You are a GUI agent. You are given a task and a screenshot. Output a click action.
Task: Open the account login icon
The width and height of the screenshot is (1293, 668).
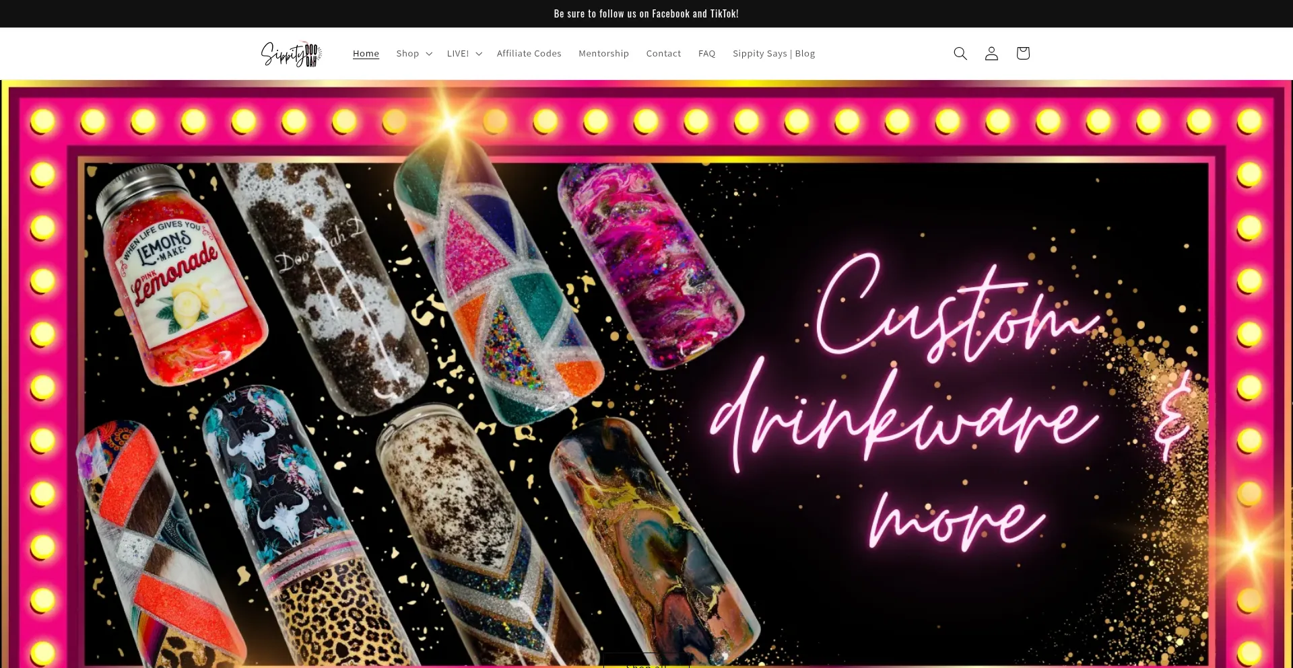[991, 53]
